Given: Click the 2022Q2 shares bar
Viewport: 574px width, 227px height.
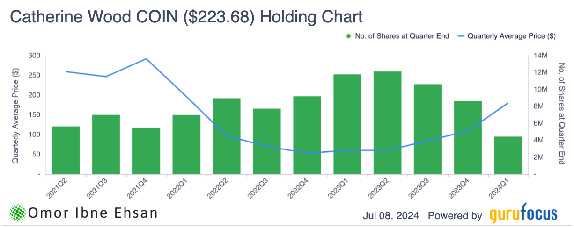Looking at the screenshot, I should 227,136.
